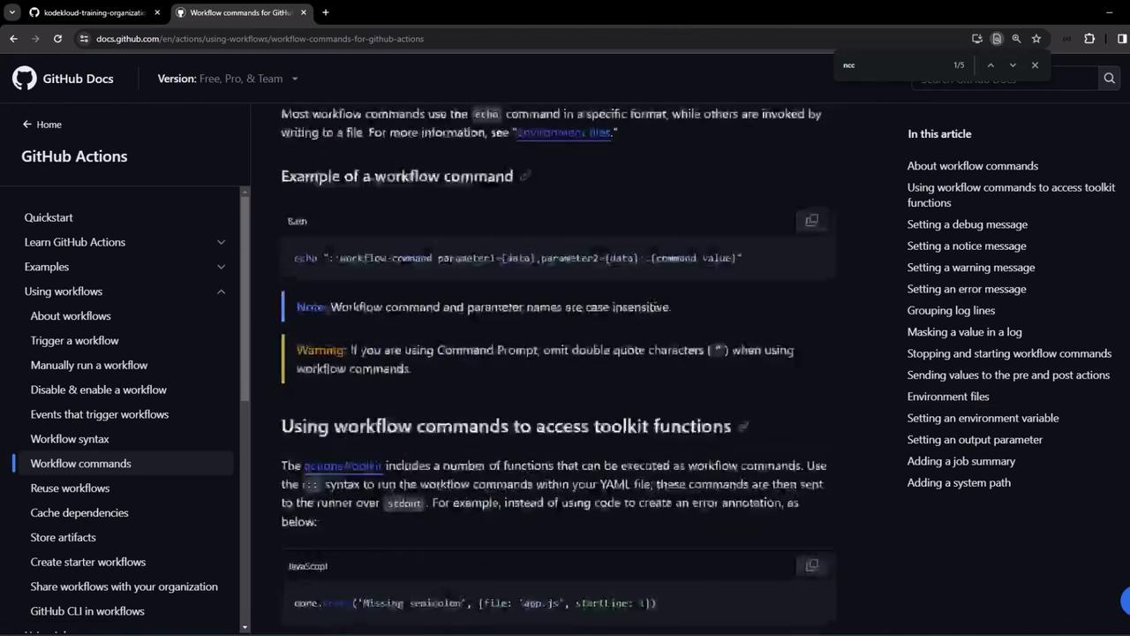Click the back arrow next to Home

26,125
